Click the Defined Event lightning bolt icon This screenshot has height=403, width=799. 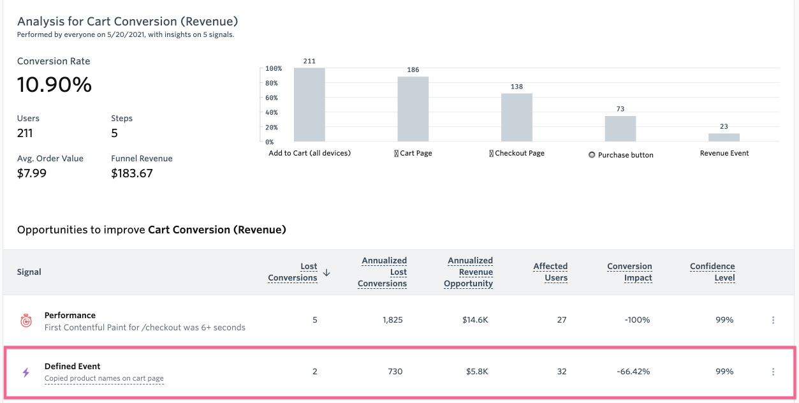point(26,372)
